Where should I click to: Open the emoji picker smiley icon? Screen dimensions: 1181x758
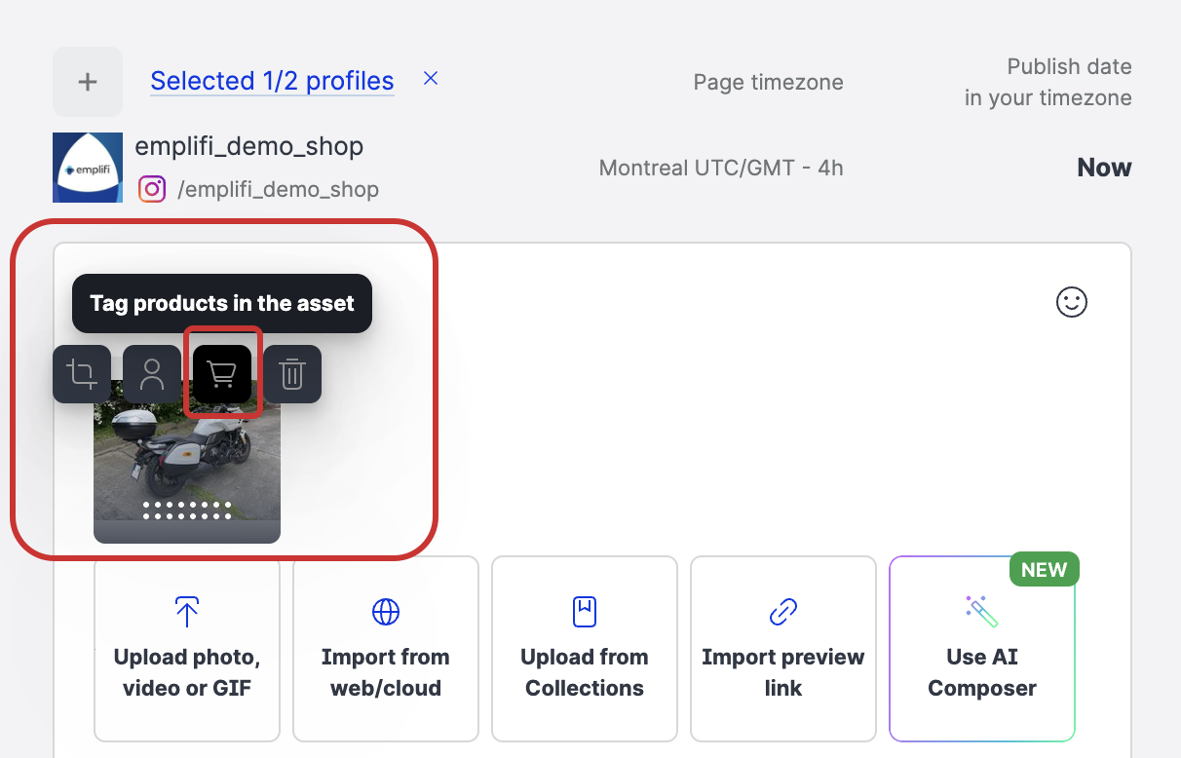click(x=1071, y=302)
